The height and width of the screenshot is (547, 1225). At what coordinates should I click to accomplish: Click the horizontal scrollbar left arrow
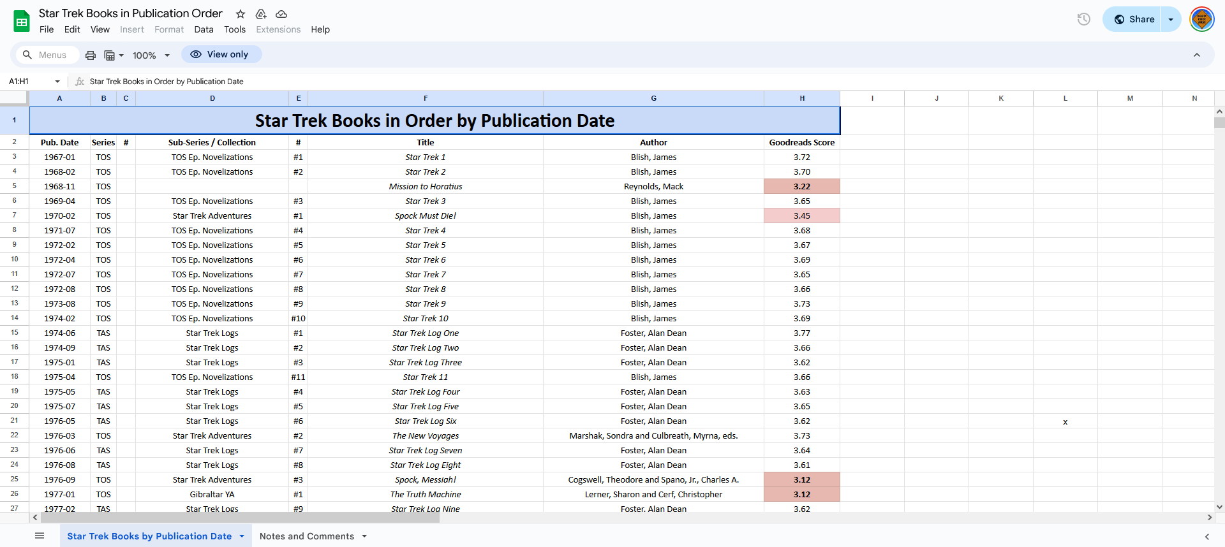coord(35,518)
